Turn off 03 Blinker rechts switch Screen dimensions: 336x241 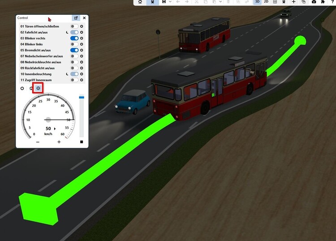click(74, 38)
